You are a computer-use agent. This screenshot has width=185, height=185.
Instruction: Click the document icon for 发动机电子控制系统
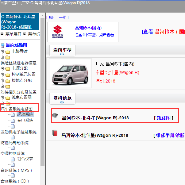point(13,126)
